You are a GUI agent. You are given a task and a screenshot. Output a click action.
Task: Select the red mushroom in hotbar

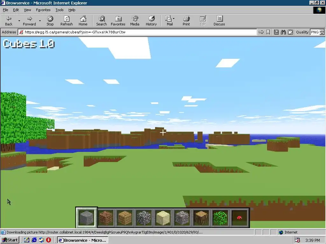[239, 218]
